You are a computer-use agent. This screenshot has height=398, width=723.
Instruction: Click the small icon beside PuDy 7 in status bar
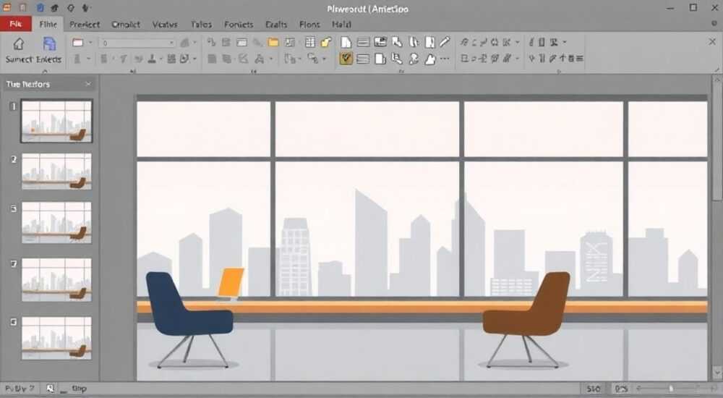(x=51, y=389)
